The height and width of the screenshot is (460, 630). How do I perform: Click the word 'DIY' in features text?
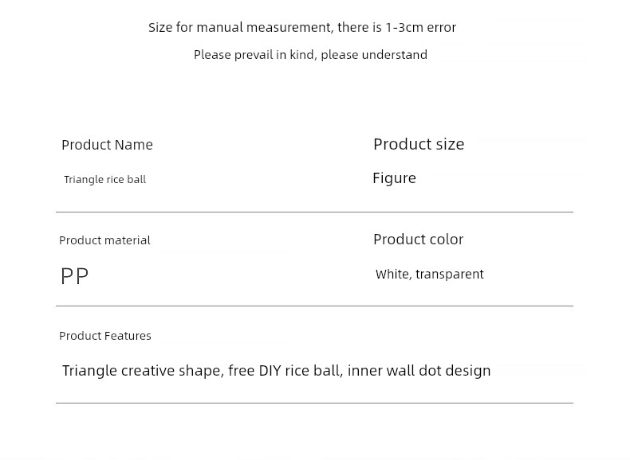pyautogui.click(x=270, y=371)
